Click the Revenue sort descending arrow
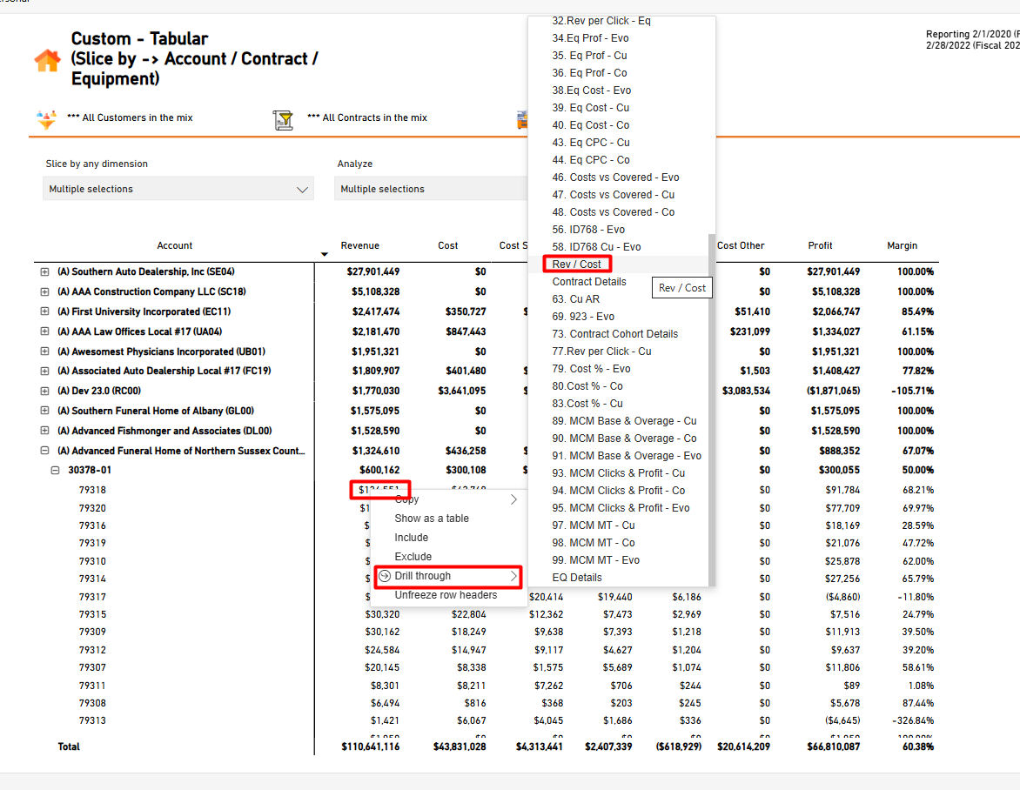The image size is (1020, 790). coord(324,254)
